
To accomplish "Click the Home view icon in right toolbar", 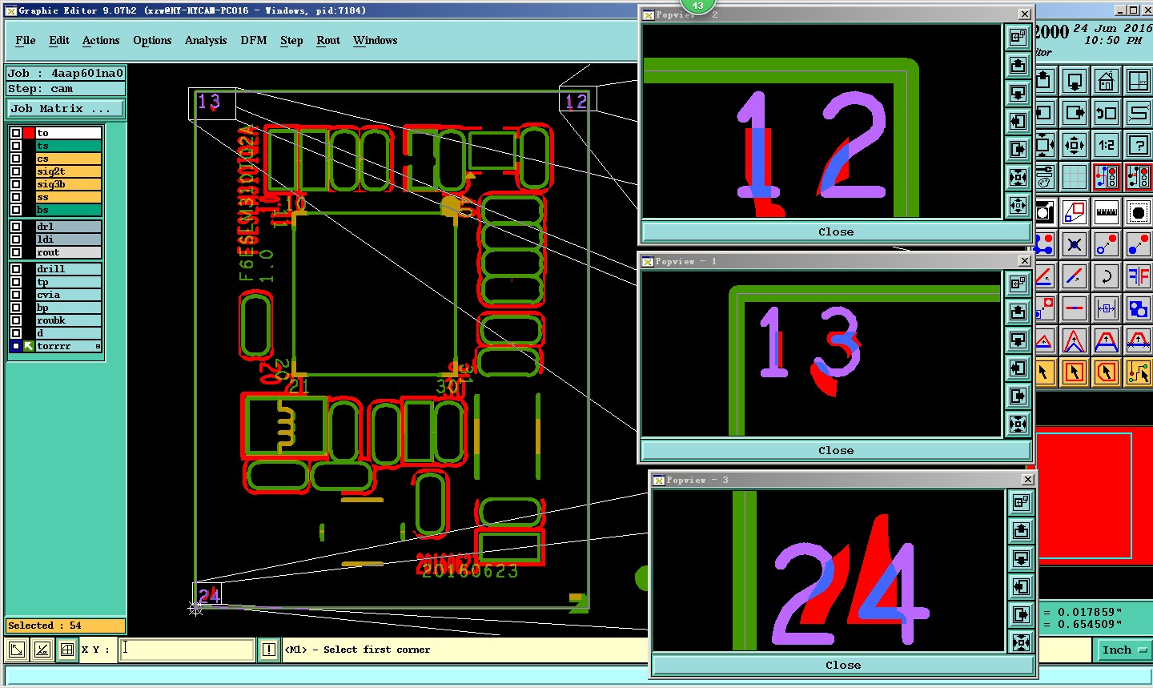I will click(x=1106, y=81).
